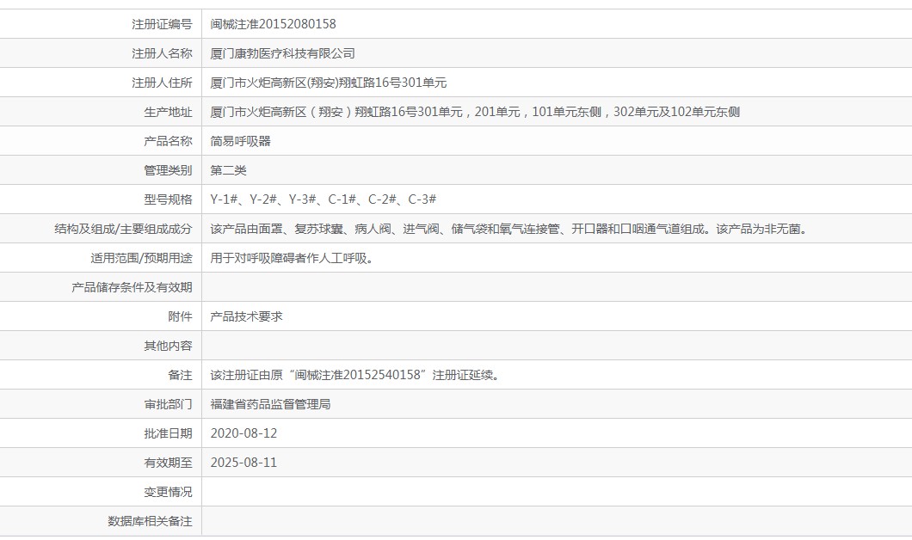Click the 管理类别 label
This screenshot has height=540, width=912.
[168, 170]
